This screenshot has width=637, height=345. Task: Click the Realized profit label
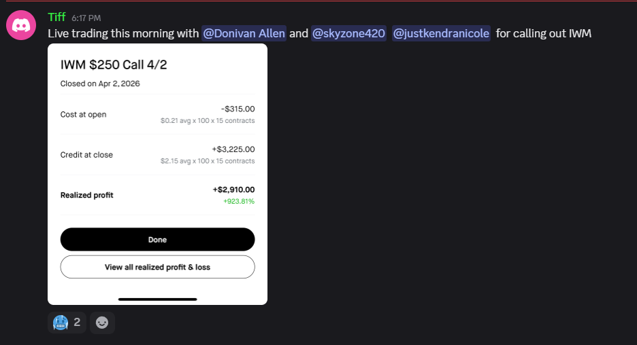tap(86, 196)
